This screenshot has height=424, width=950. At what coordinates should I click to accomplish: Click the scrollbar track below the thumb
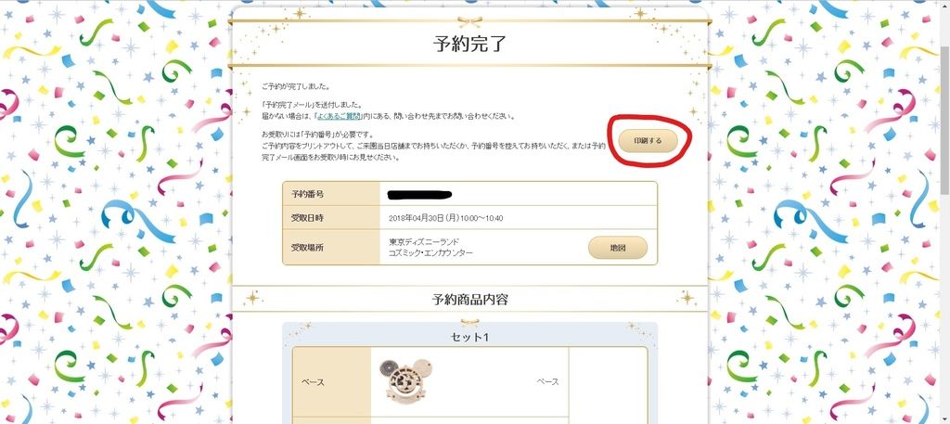pos(944,309)
